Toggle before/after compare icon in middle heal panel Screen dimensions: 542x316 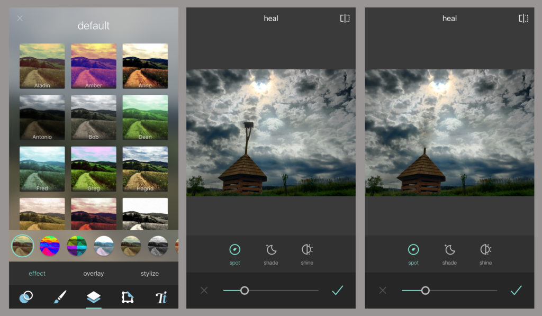(345, 19)
